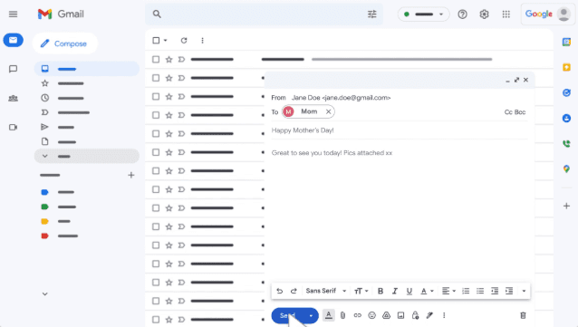Discard the draft with trash icon
This screenshot has height=327, width=578.
523,315
